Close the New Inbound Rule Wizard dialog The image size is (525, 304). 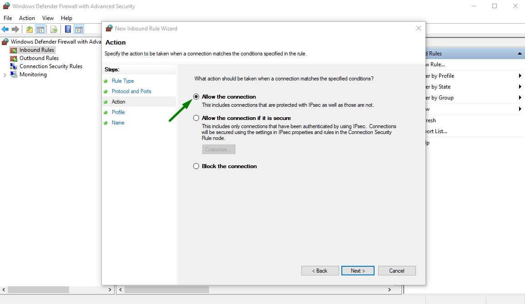(419, 29)
